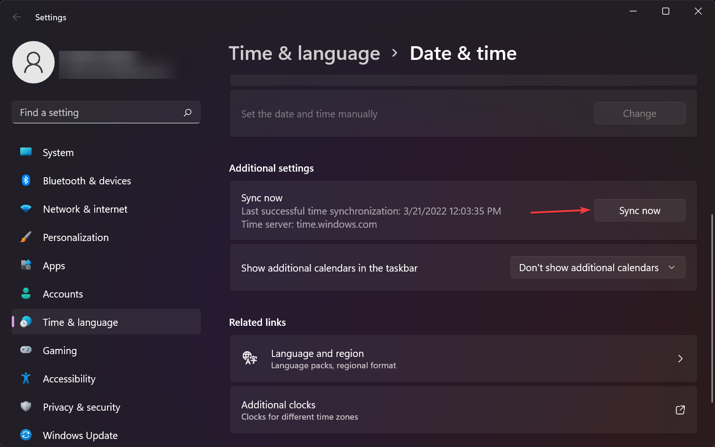Select the Windows Update icon
The height and width of the screenshot is (447, 715).
(x=26, y=435)
